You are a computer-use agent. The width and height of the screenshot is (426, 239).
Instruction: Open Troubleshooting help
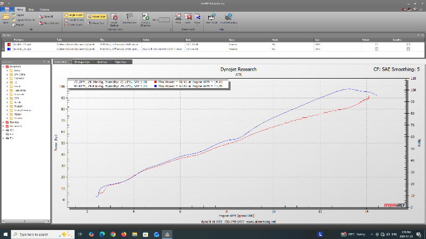pyautogui.click(x=228, y=19)
